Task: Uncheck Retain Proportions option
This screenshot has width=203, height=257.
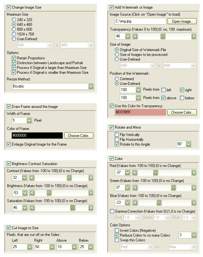Action: click(x=14, y=58)
